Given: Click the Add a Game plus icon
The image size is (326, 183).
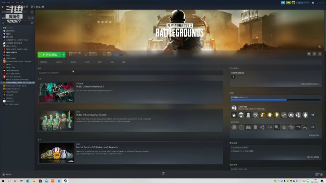Looking at the screenshot, I should [x=3, y=174].
